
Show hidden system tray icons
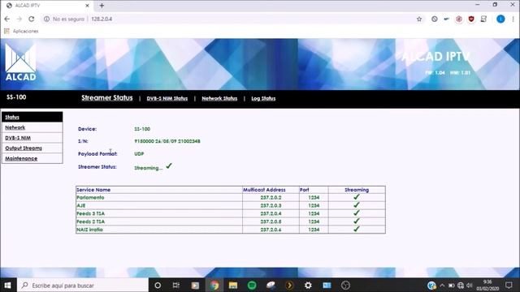[442, 285]
